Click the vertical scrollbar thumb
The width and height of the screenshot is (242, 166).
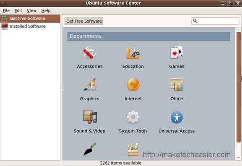[x=239, y=87]
